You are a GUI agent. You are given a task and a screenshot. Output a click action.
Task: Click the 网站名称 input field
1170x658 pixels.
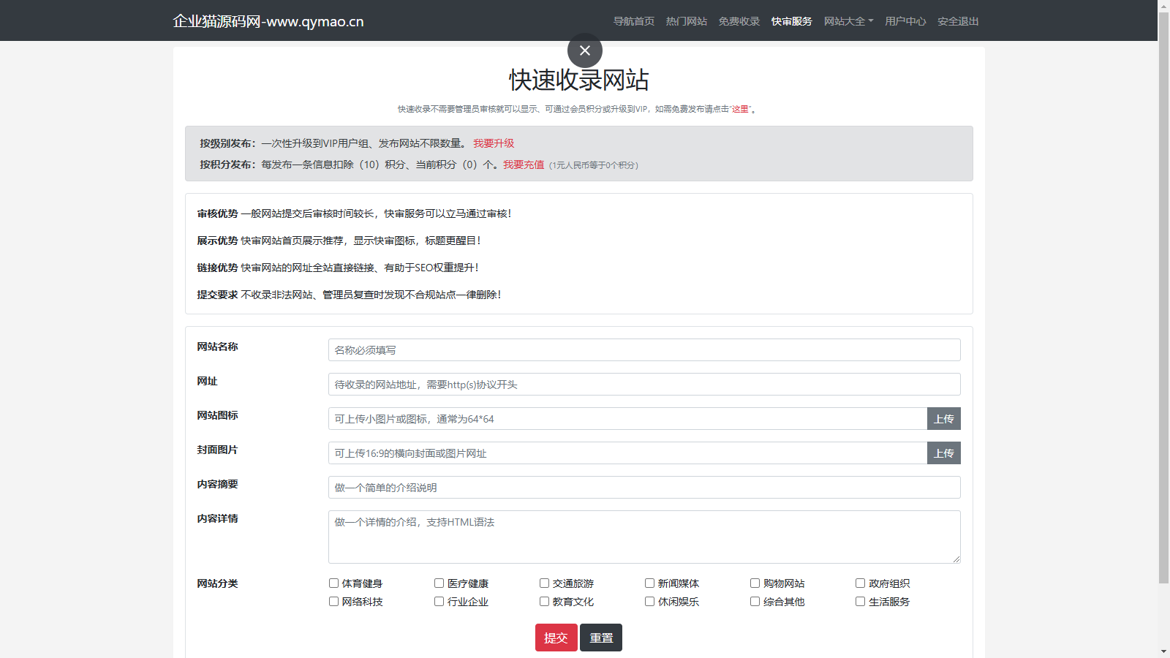(643, 350)
